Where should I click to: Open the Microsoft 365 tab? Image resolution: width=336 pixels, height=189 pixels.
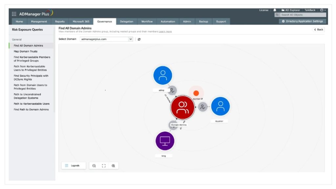coord(81,22)
